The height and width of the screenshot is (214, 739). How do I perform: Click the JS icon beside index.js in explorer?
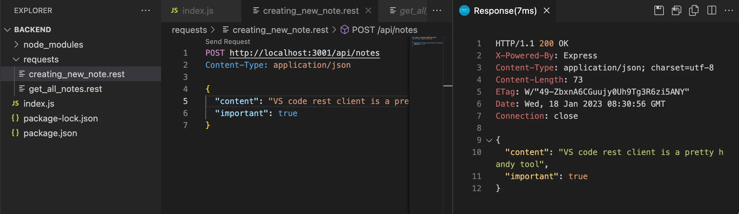click(15, 103)
